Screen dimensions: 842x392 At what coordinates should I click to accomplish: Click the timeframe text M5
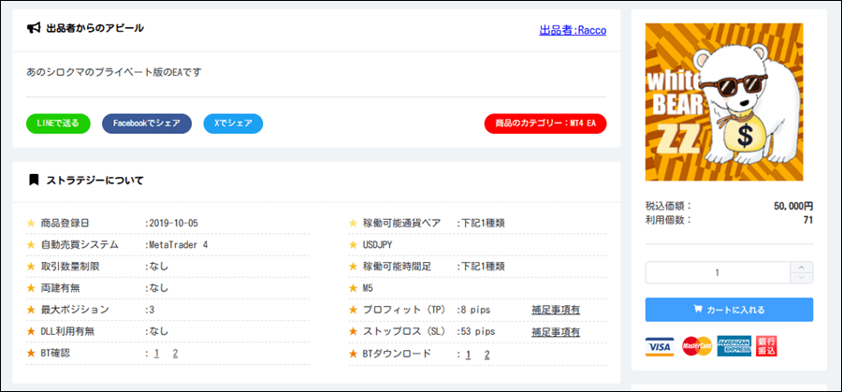368,288
